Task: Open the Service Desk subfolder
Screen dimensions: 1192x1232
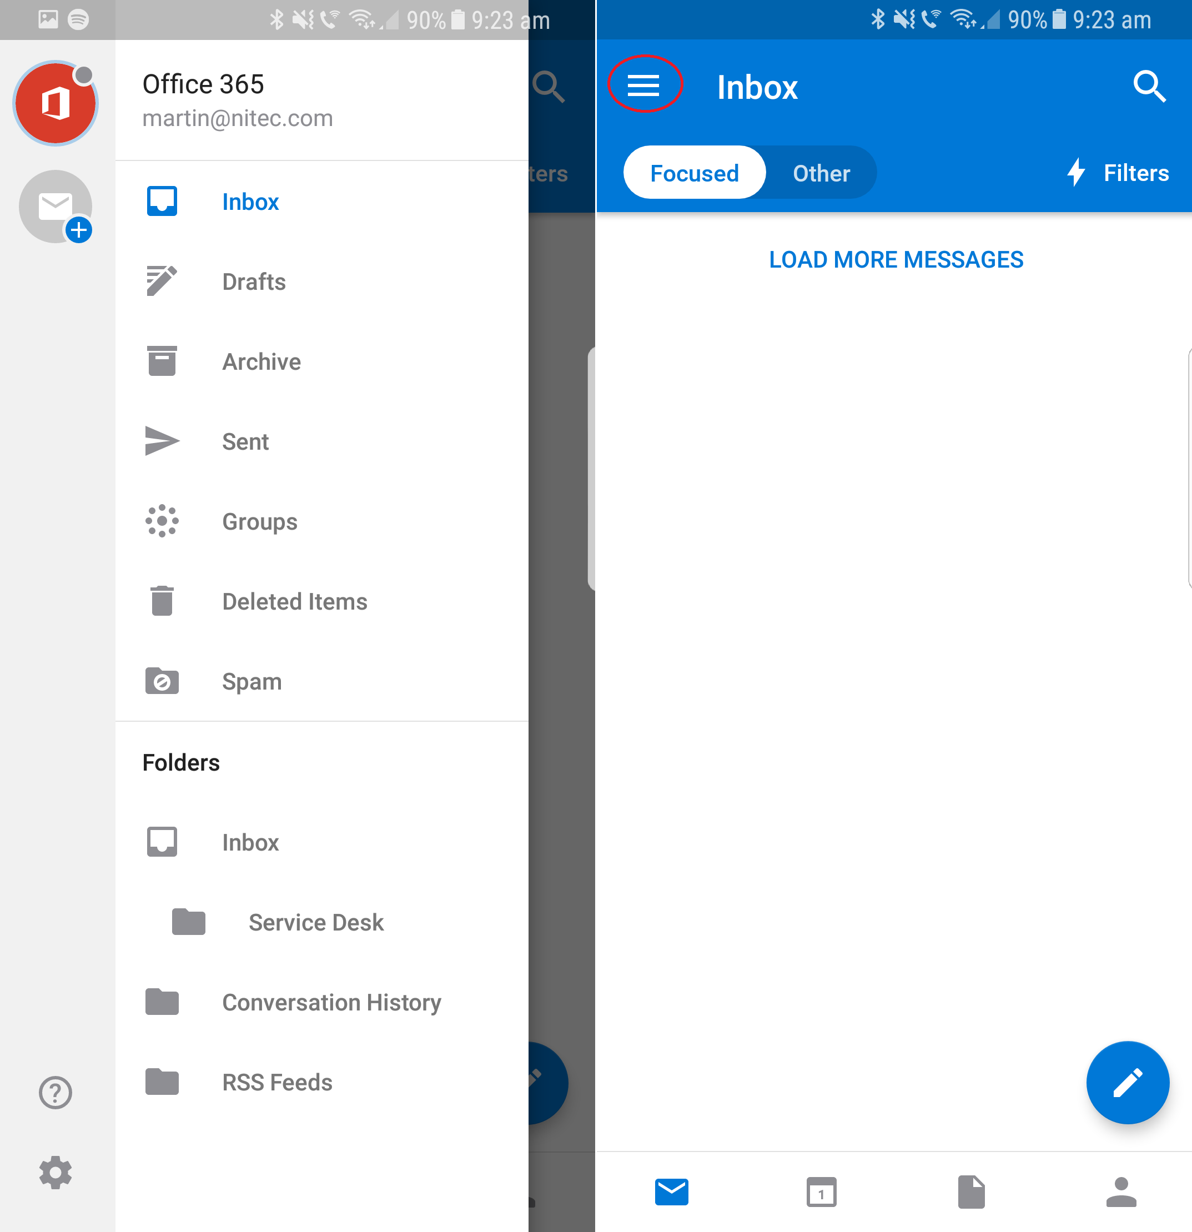Action: point(315,922)
